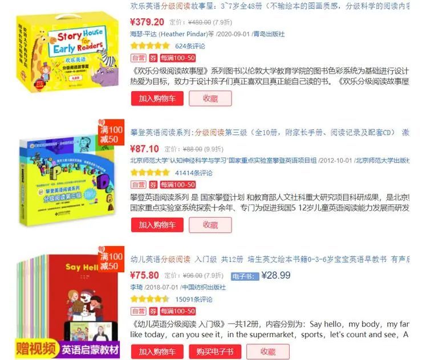Click the 每满100-50 promo tag for 幼儿英语 listing

point(178,311)
